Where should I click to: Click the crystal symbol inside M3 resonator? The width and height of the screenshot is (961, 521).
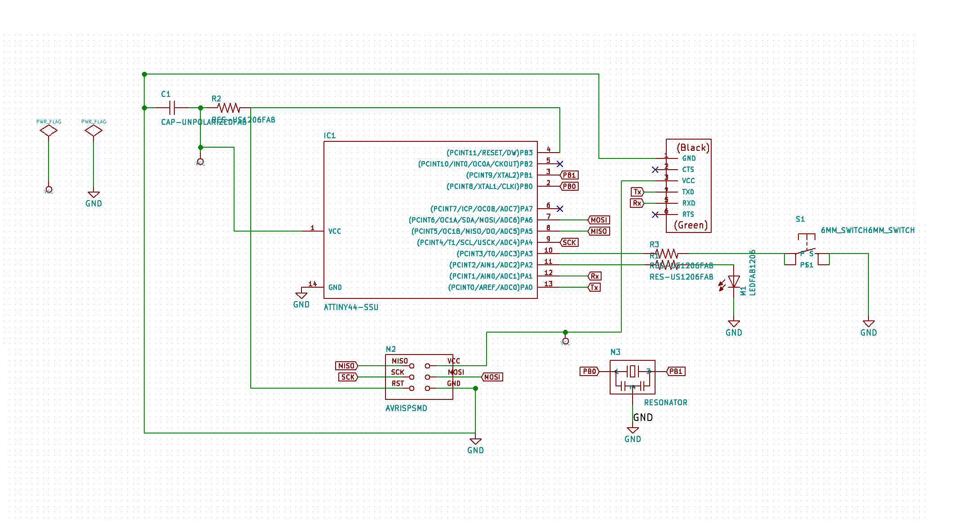pyautogui.click(x=633, y=372)
